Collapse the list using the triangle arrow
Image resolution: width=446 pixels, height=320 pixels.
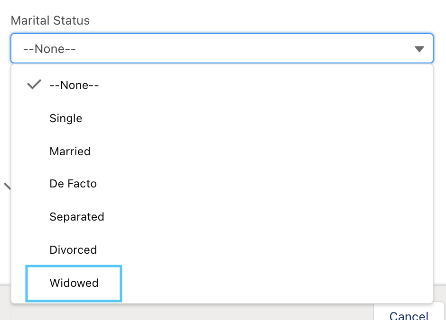pyautogui.click(x=419, y=49)
